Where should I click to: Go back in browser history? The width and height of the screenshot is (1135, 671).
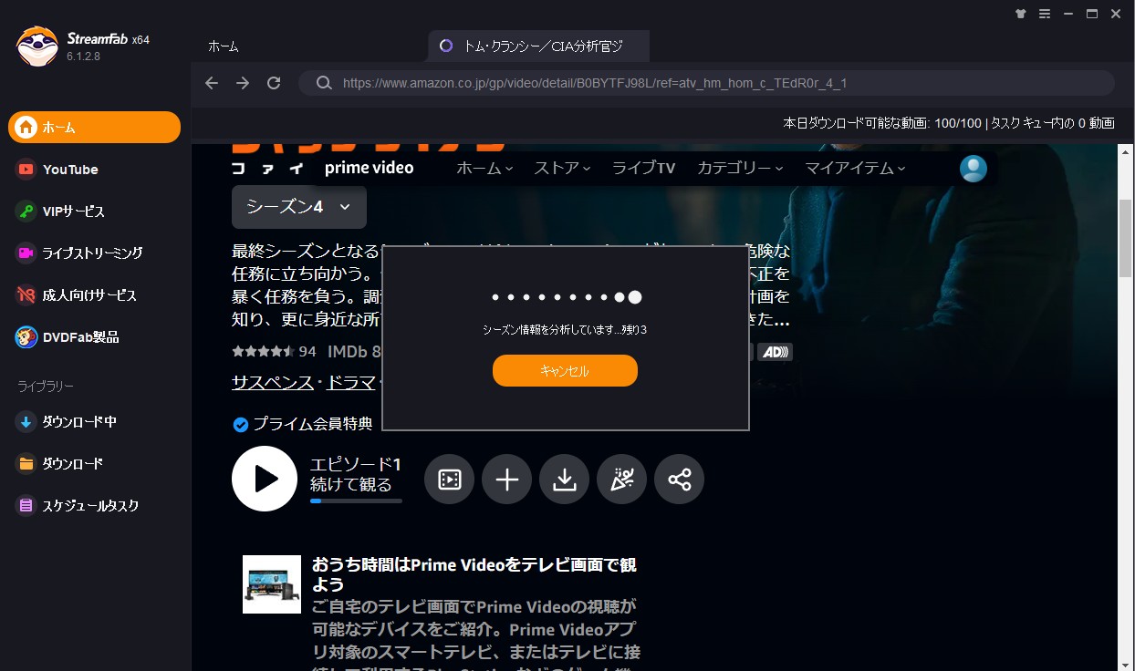[x=212, y=83]
